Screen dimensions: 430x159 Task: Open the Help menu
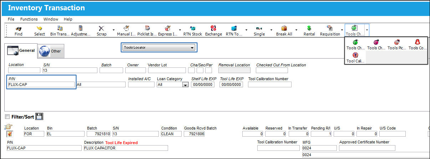click(68, 19)
